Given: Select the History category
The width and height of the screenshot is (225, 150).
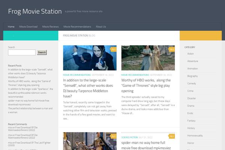Looking at the screenshot, I should [x=191, y=128].
